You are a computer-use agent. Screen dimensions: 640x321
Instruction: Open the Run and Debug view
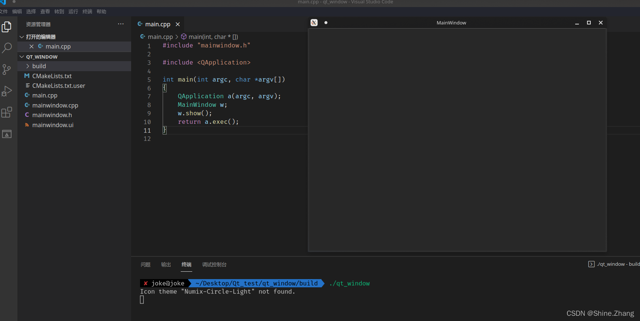(x=7, y=91)
